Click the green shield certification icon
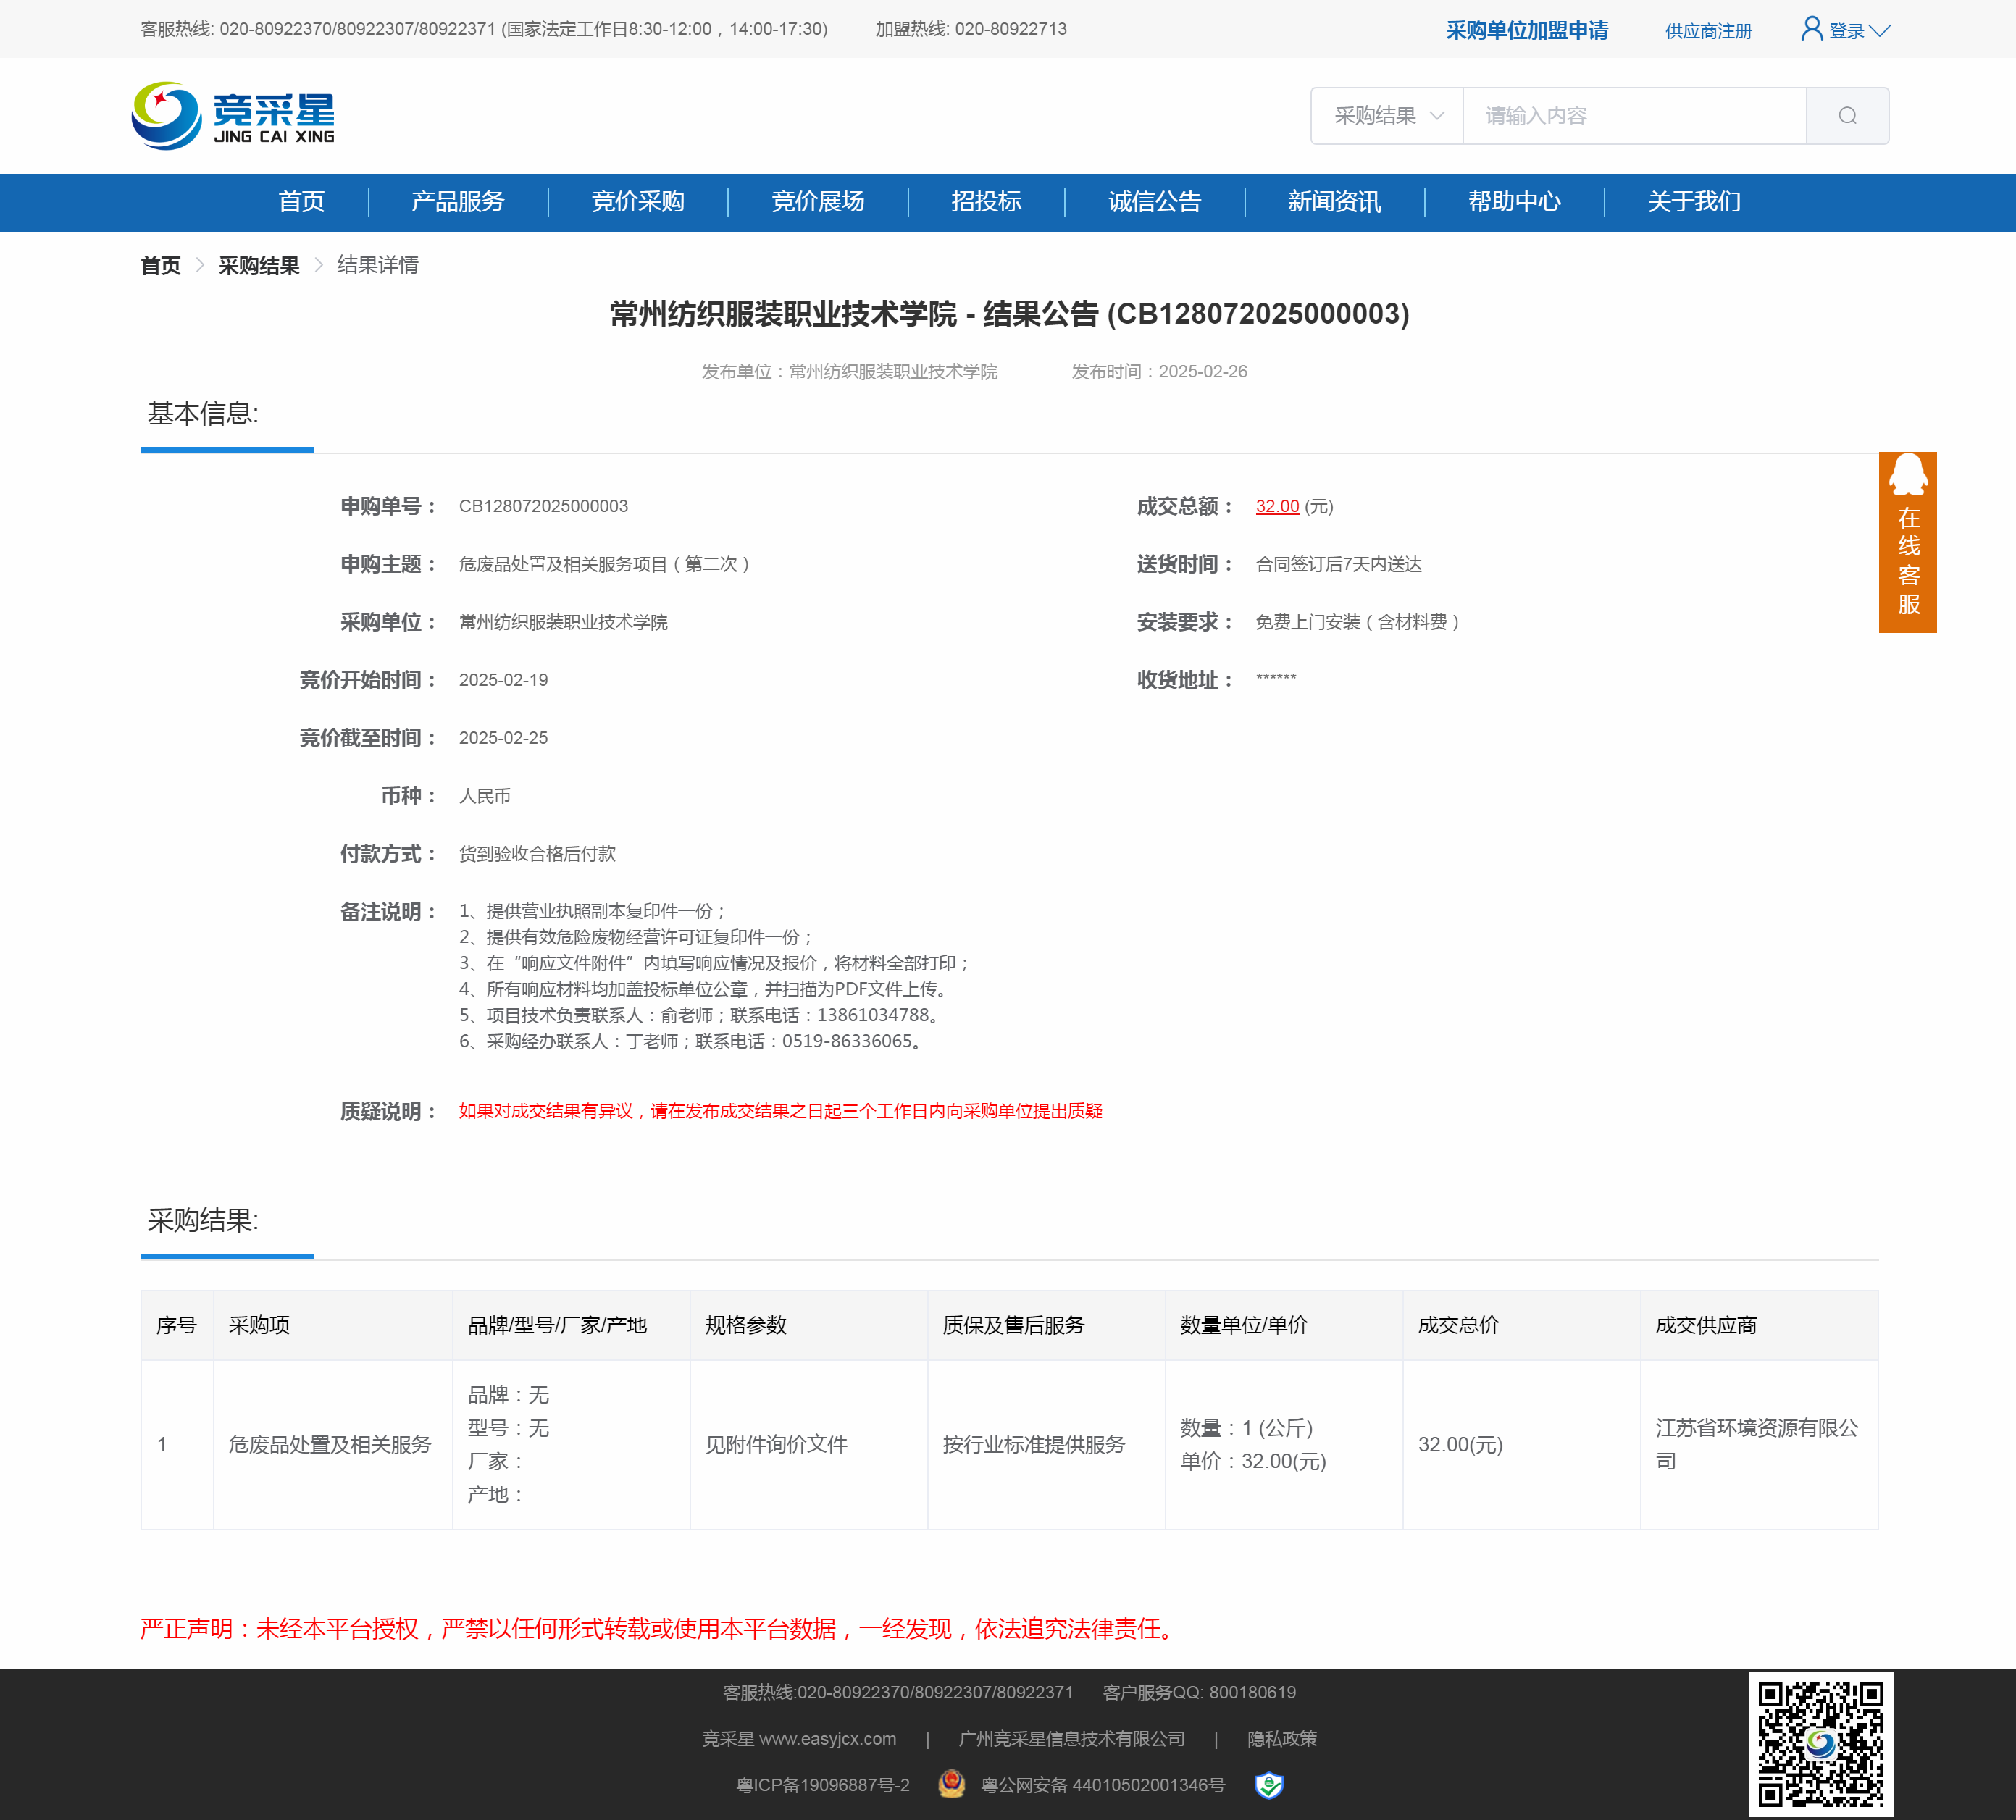The width and height of the screenshot is (2016, 1820). pos(1268,1785)
